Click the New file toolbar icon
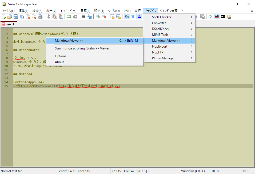 click(3, 17)
